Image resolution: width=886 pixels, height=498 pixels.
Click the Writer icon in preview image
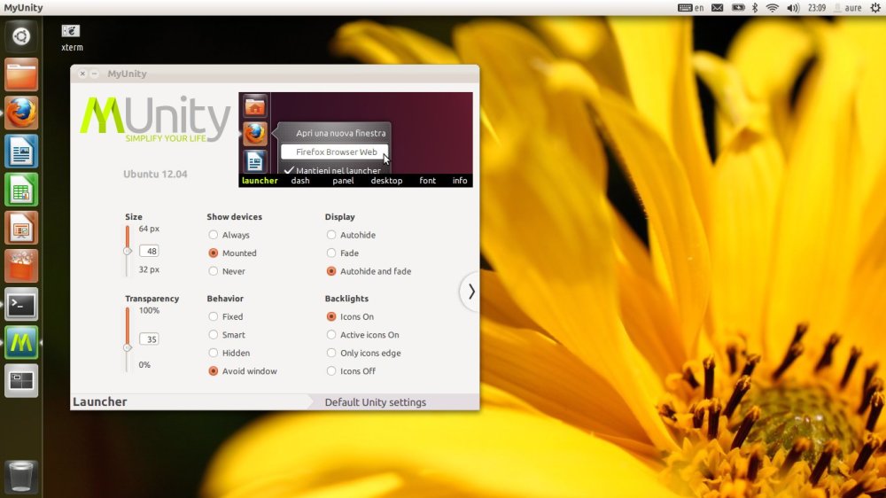pos(255,161)
